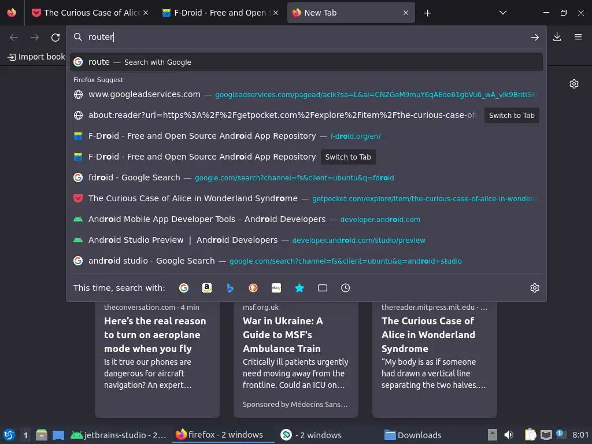Click 'Sponsored by Médecins Sans…' text

(295, 404)
